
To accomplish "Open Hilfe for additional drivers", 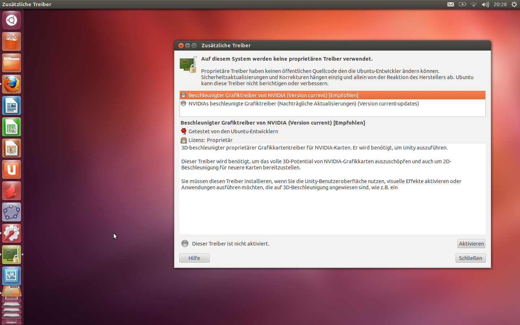I will tap(194, 258).
